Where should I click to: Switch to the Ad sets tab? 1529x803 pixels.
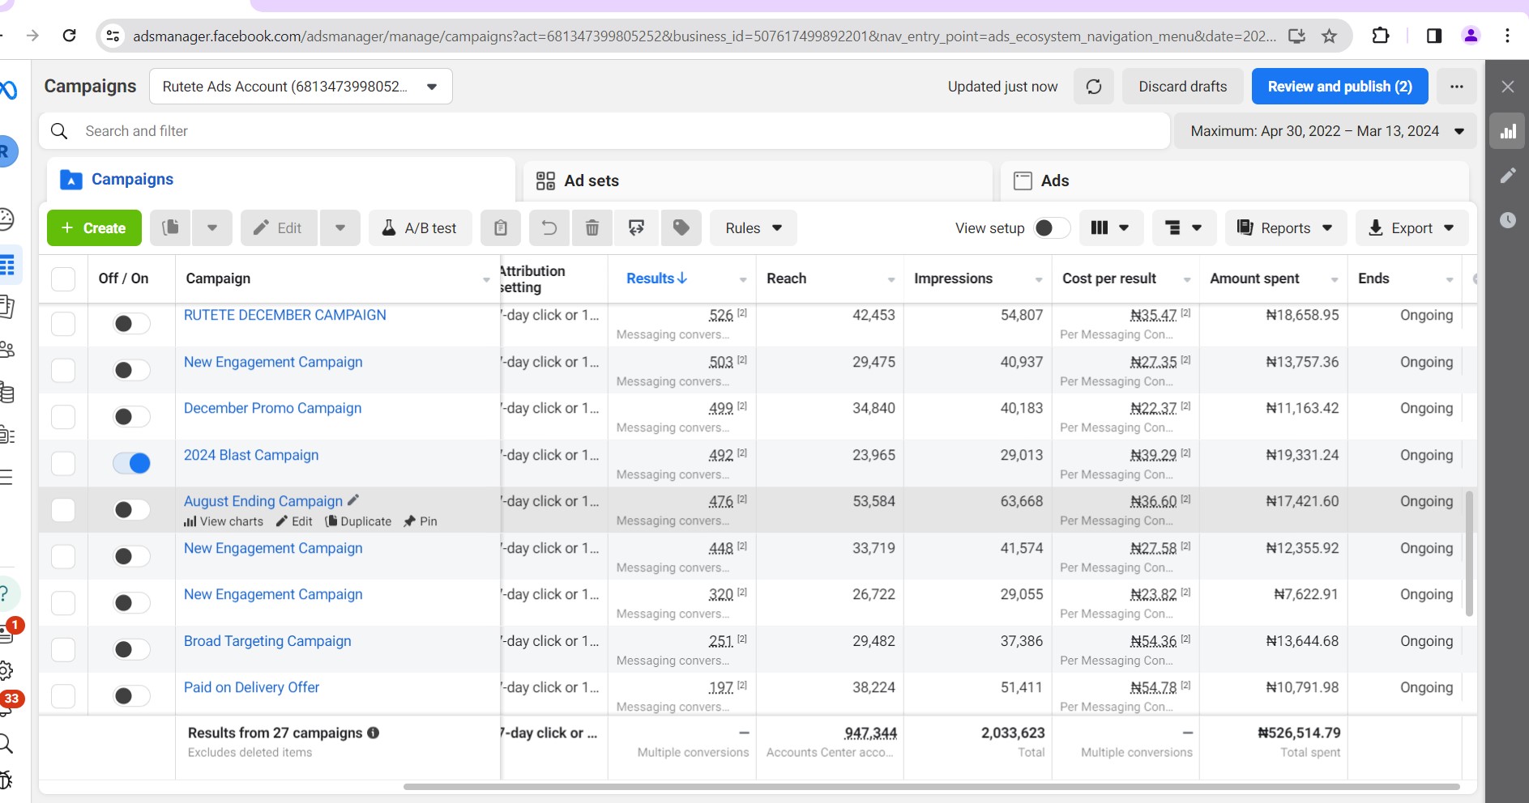tap(591, 181)
